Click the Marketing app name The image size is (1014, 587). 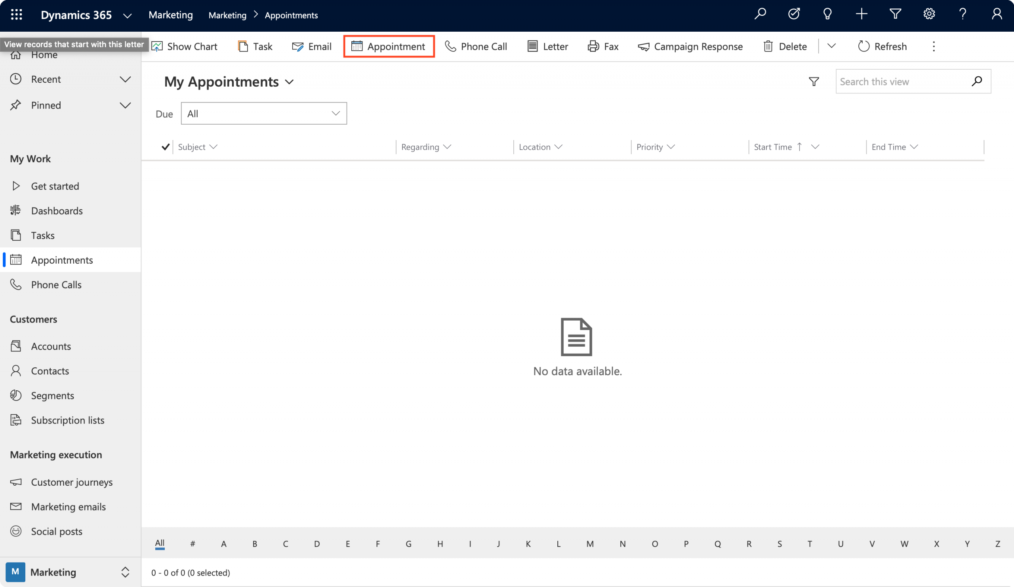point(171,15)
